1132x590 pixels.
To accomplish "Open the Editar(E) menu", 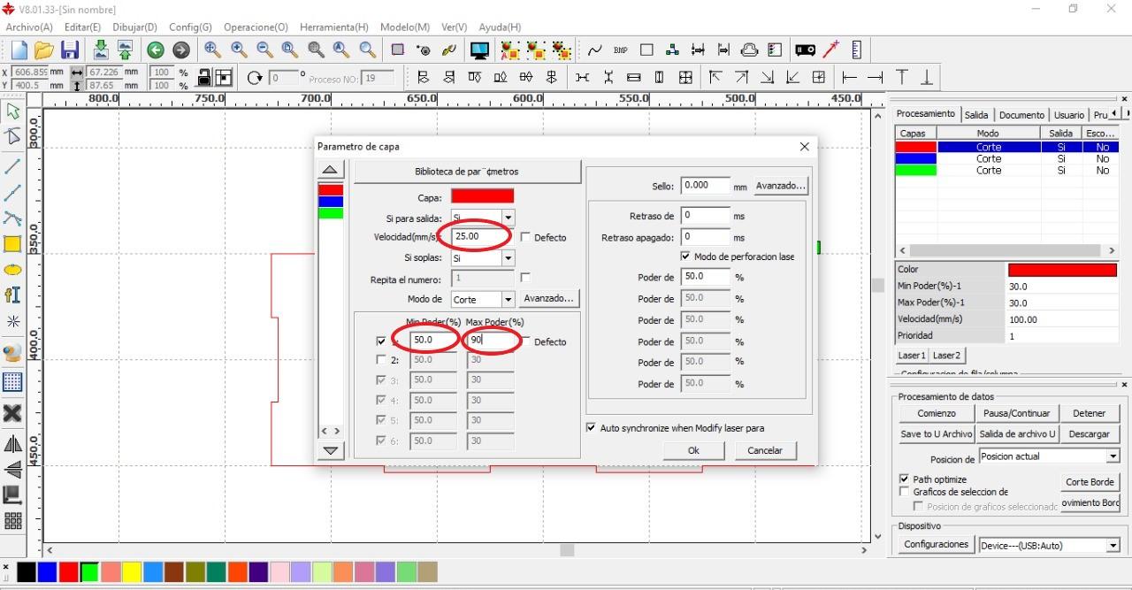I will coord(82,27).
